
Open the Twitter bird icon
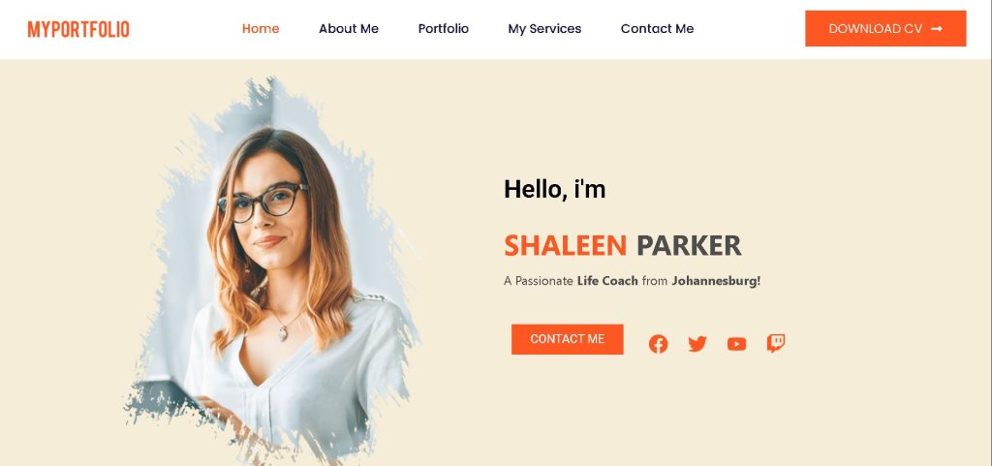point(697,344)
